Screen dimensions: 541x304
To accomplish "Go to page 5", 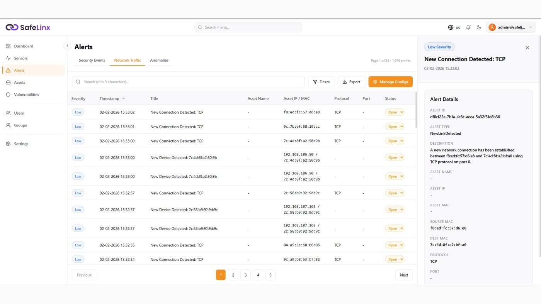I will tap(270, 275).
